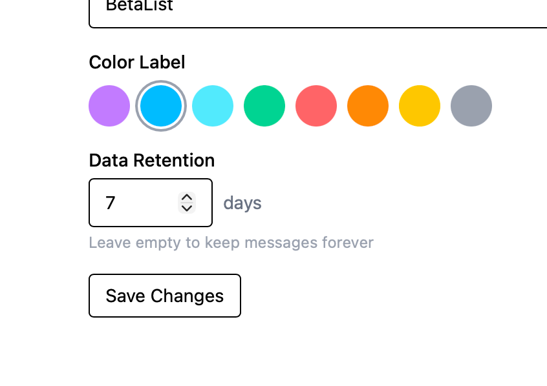Click the Color Label heading
This screenshot has height=386, width=547.
click(137, 62)
